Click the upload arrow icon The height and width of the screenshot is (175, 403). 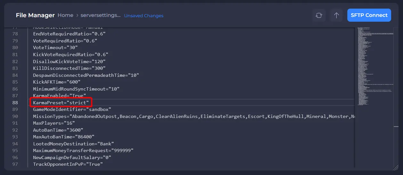336,15
